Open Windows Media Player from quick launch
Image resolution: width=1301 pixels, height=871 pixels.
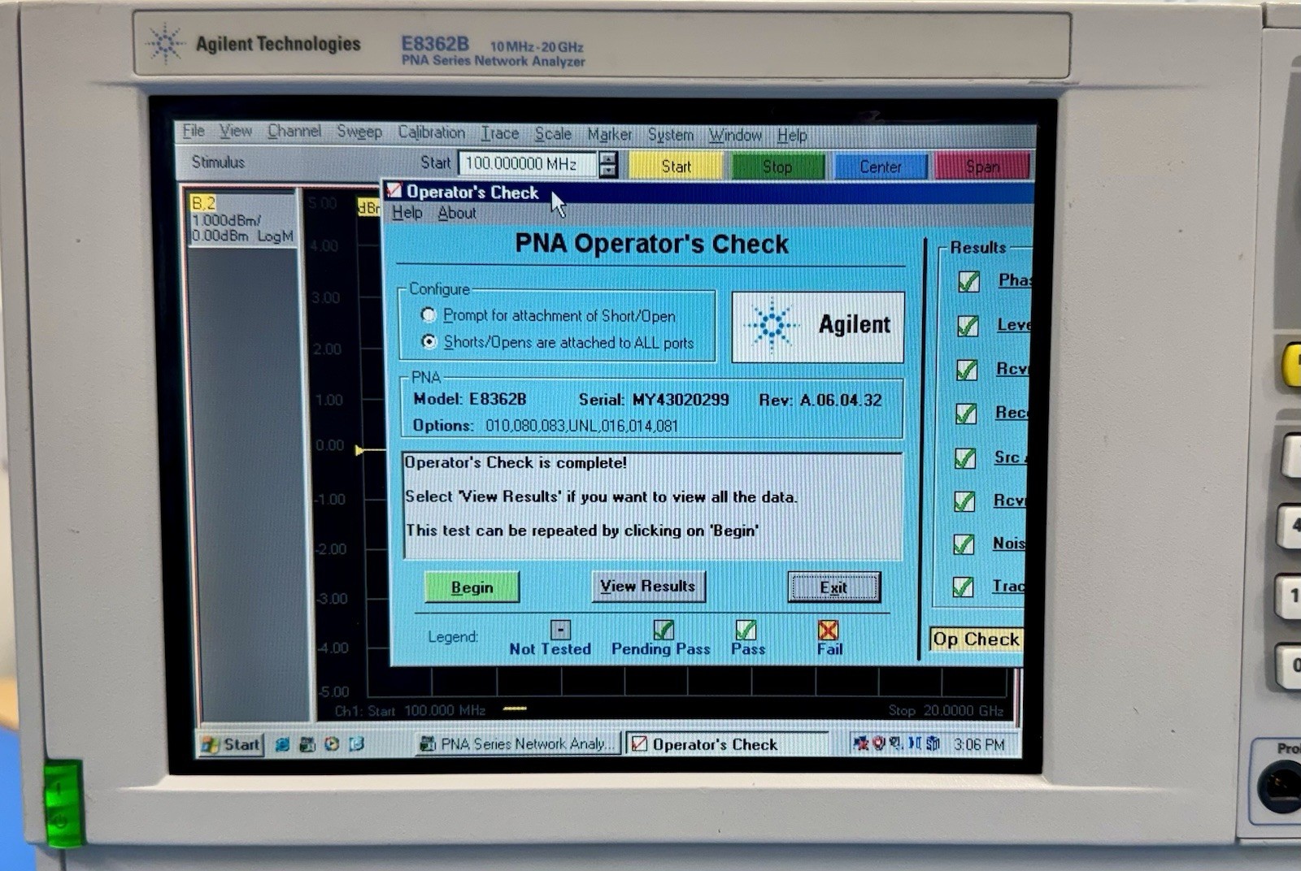point(332,743)
